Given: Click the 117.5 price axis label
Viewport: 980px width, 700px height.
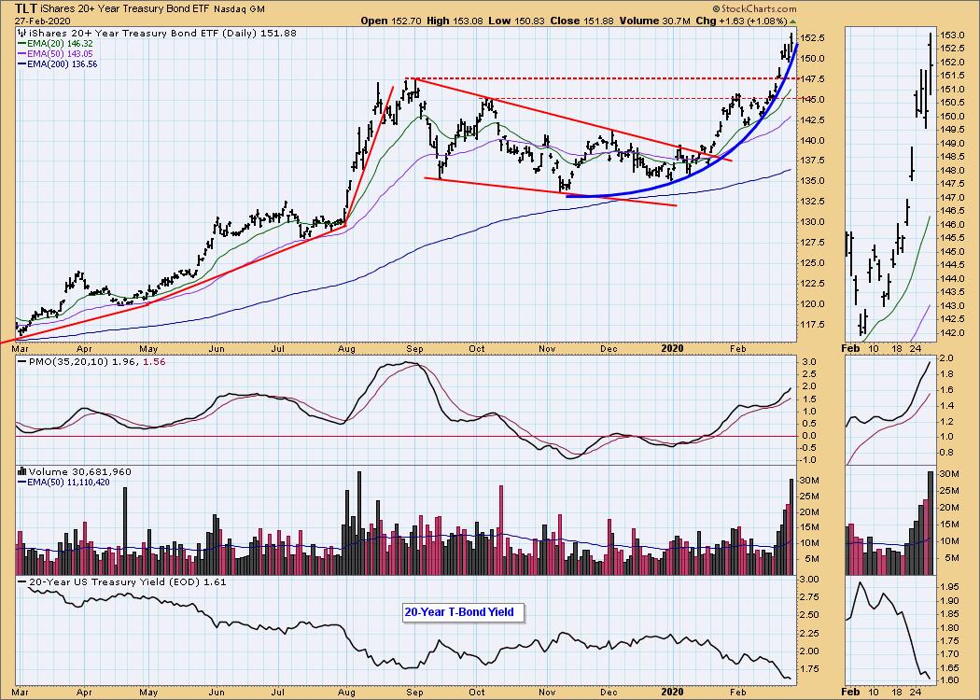Looking at the screenshot, I should (813, 325).
